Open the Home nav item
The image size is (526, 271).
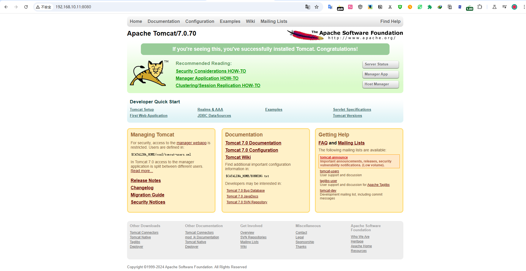[136, 21]
